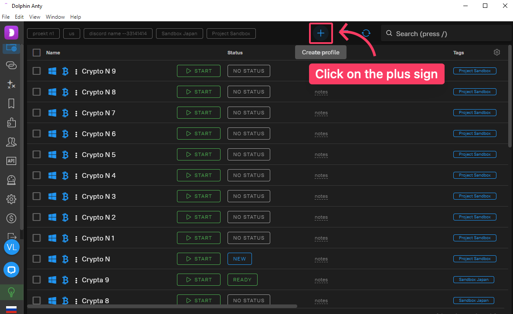The height and width of the screenshot is (314, 513).
Task: Open the extensions puzzle sidebar icon
Action: coord(11,123)
